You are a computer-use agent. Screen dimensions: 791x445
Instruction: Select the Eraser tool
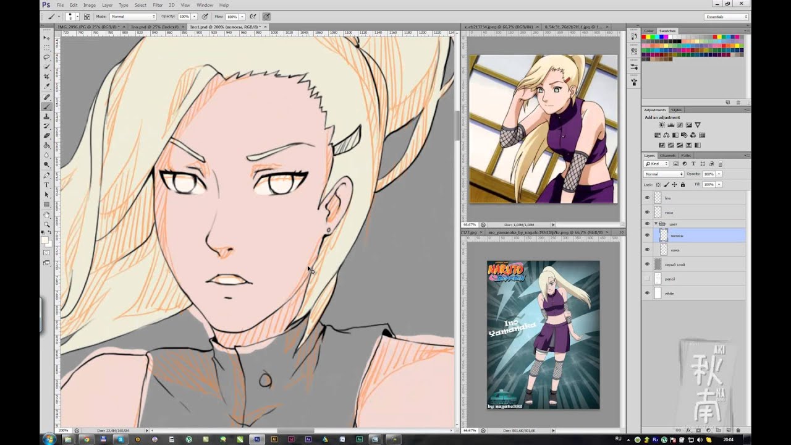click(x=47, y=136)
